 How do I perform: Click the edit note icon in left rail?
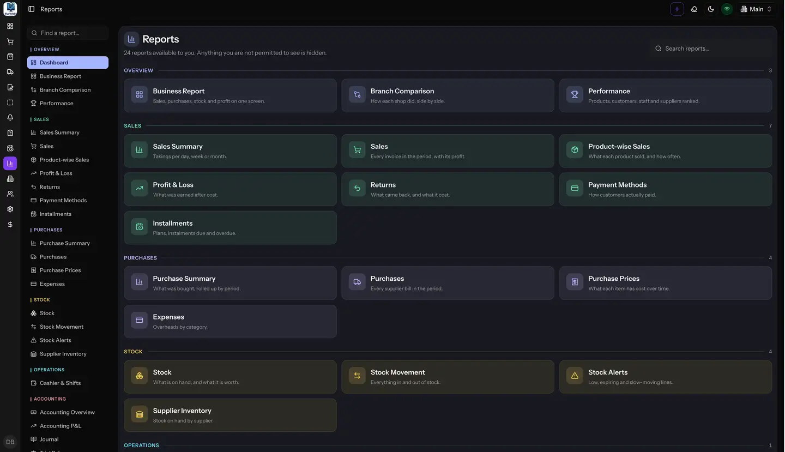pos(10,87)
